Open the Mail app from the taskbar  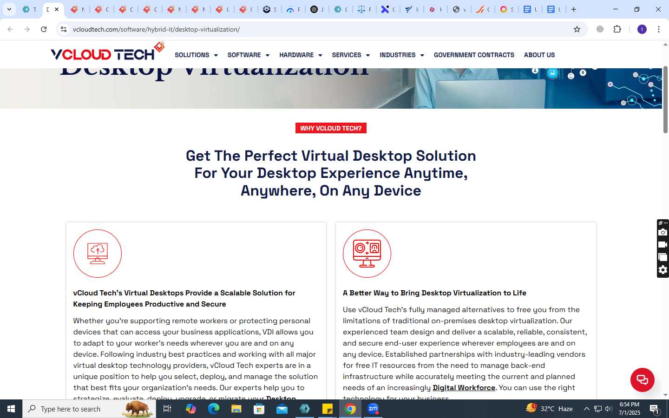pyautogui.click(x=282, y=409)
